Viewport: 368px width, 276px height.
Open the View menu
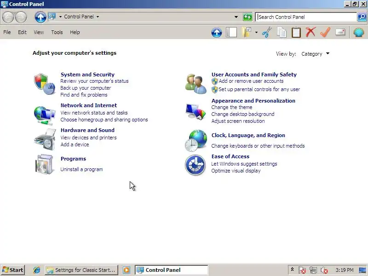click(39, 32)
